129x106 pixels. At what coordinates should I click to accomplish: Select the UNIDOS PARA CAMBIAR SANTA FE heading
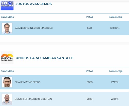45,58
